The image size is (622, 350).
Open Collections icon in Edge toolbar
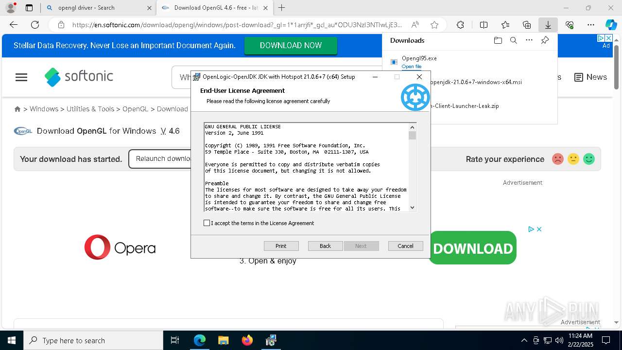(x=527, y=25)
